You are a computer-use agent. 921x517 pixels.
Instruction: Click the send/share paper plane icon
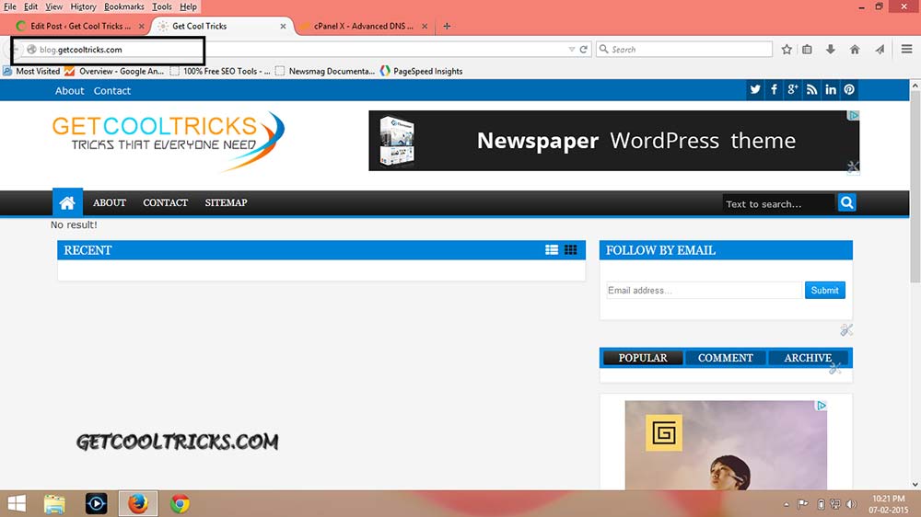pos(880,50)
